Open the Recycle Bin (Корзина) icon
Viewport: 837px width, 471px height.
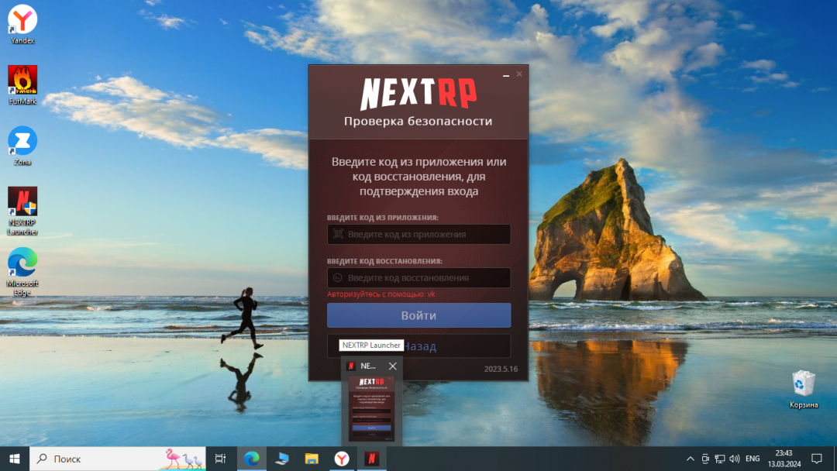click(x=804, y=390)
